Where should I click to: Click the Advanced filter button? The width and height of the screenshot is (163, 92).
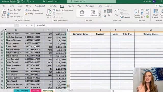125,17
